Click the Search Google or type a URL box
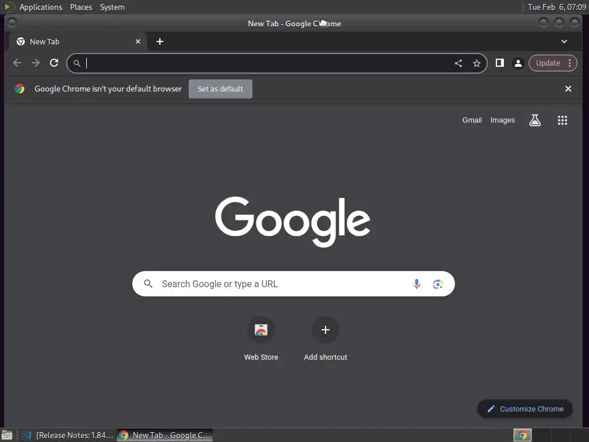This screenshot has height=442, width=589. (293, 284)
